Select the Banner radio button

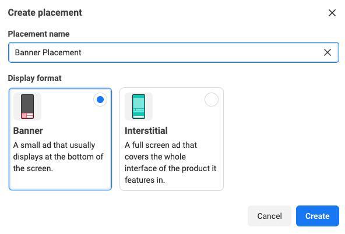100,100
